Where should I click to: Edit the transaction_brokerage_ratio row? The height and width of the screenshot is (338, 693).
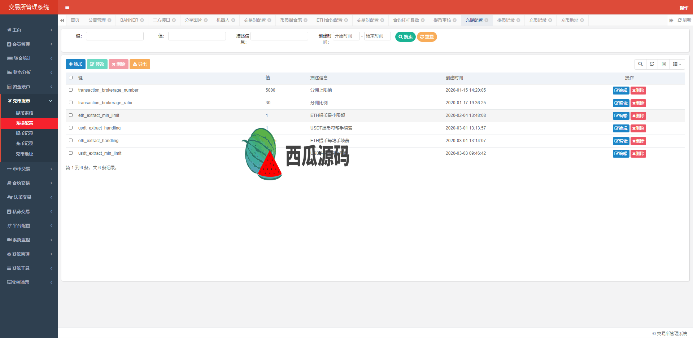tap(621, 103)
